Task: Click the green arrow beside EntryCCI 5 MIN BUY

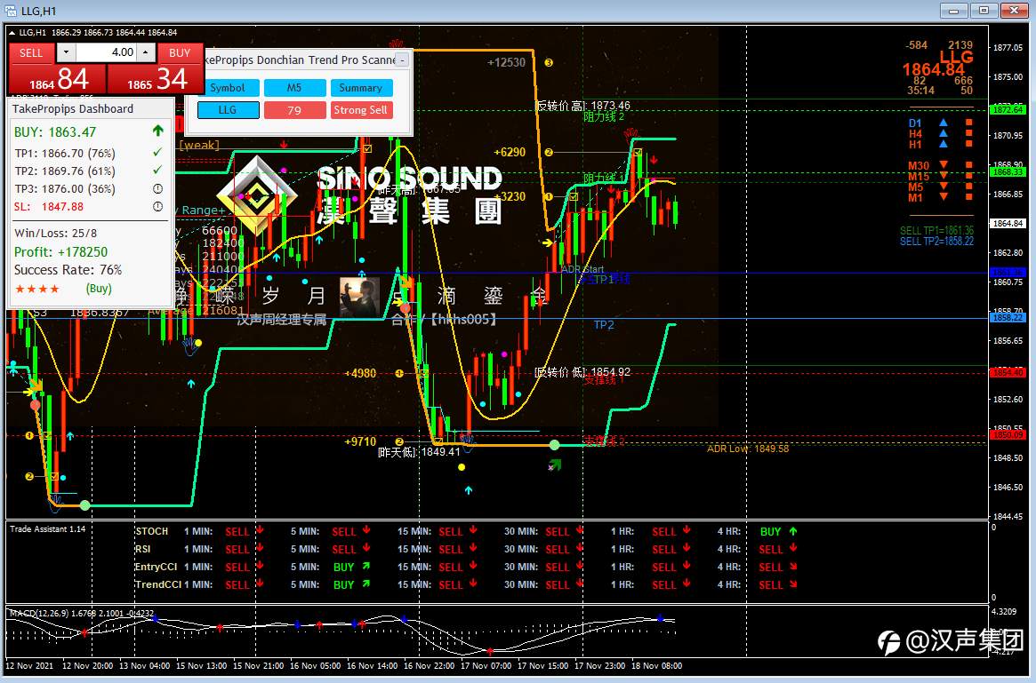Action: [x=366, y=566]
